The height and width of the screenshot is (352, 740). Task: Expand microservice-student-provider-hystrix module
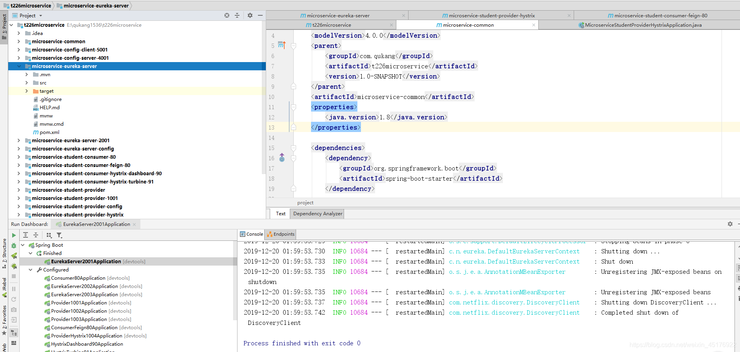[x=19, y=215]
